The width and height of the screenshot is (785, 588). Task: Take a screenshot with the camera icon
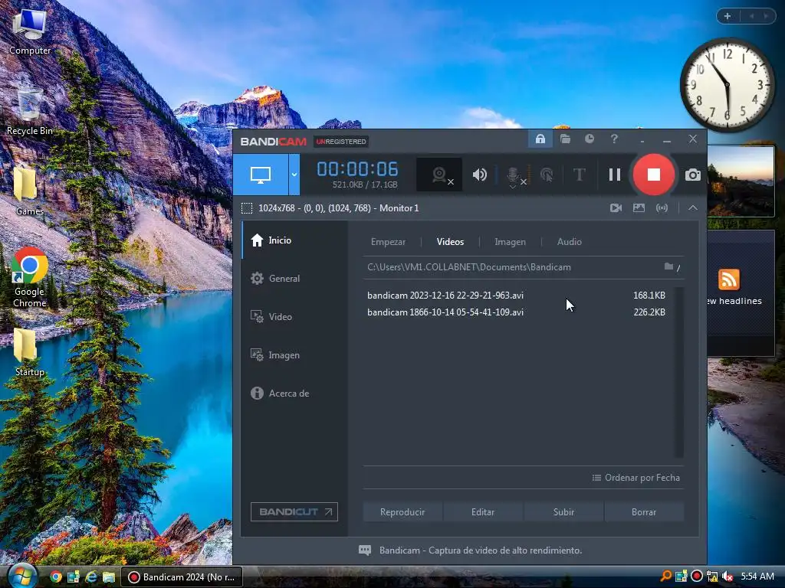[693, 175]
